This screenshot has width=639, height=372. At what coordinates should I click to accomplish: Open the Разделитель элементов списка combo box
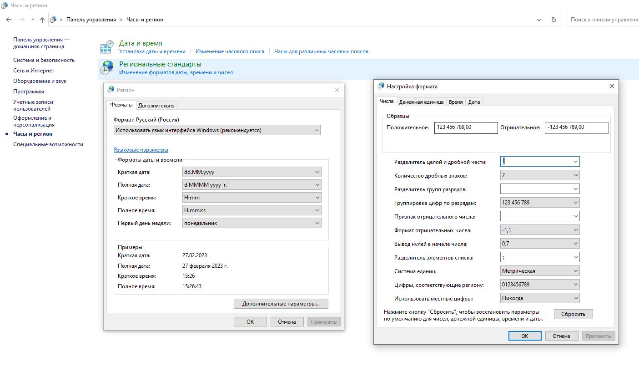point(540,257)
